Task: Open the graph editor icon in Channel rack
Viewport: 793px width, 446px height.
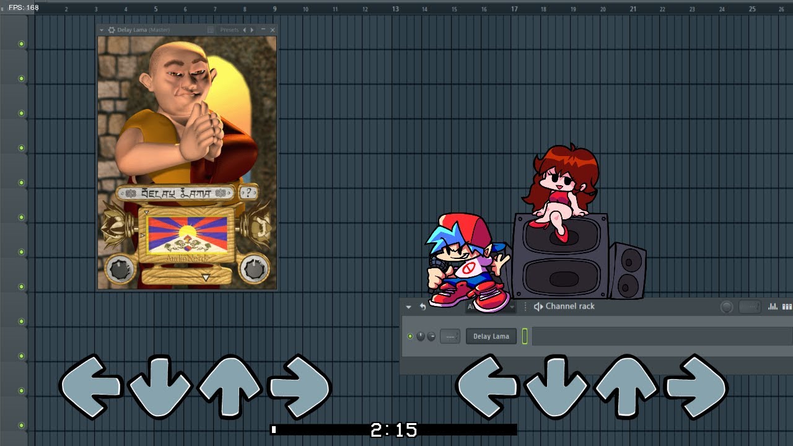Action: click(773, 306)
